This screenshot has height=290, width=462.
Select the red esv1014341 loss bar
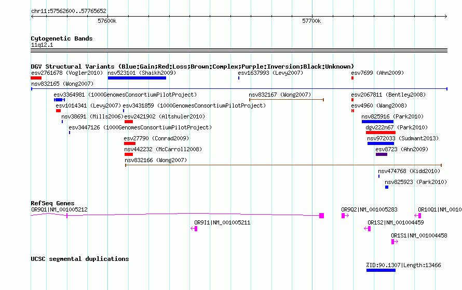coord(58,111)
